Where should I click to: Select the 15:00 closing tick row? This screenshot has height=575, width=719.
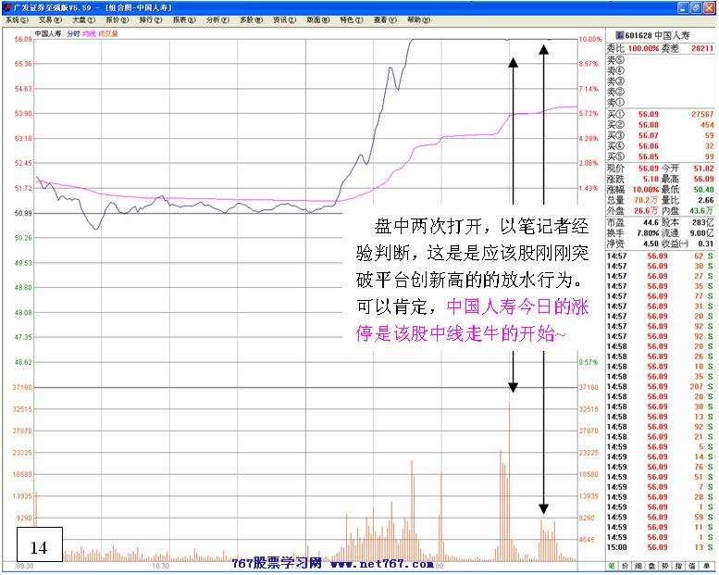click(x=661, y=547)
